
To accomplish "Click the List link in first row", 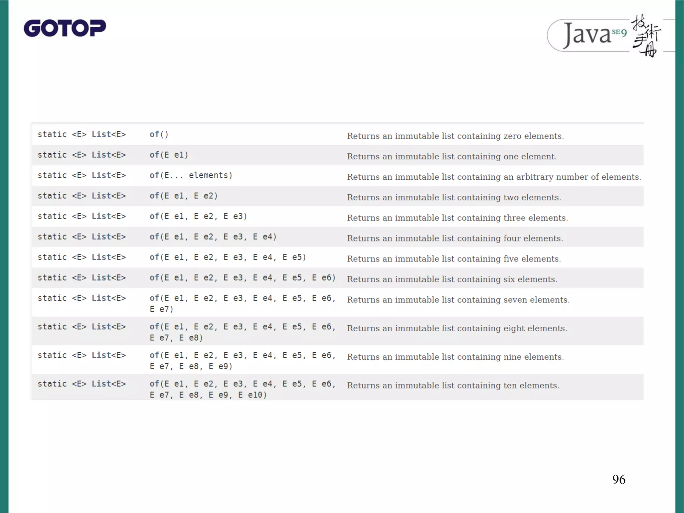I will [101, 134].
